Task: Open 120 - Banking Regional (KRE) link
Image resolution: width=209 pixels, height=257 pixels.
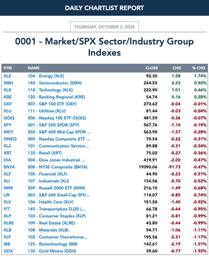Action: [x=56, y=97]
